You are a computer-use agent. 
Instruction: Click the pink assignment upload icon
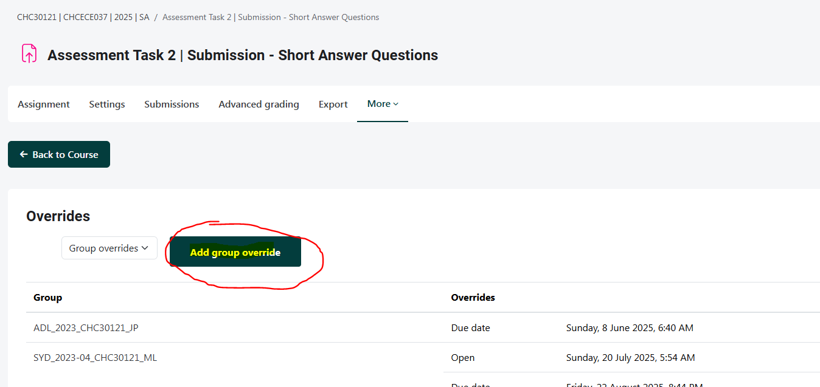(x=29, y=53)
